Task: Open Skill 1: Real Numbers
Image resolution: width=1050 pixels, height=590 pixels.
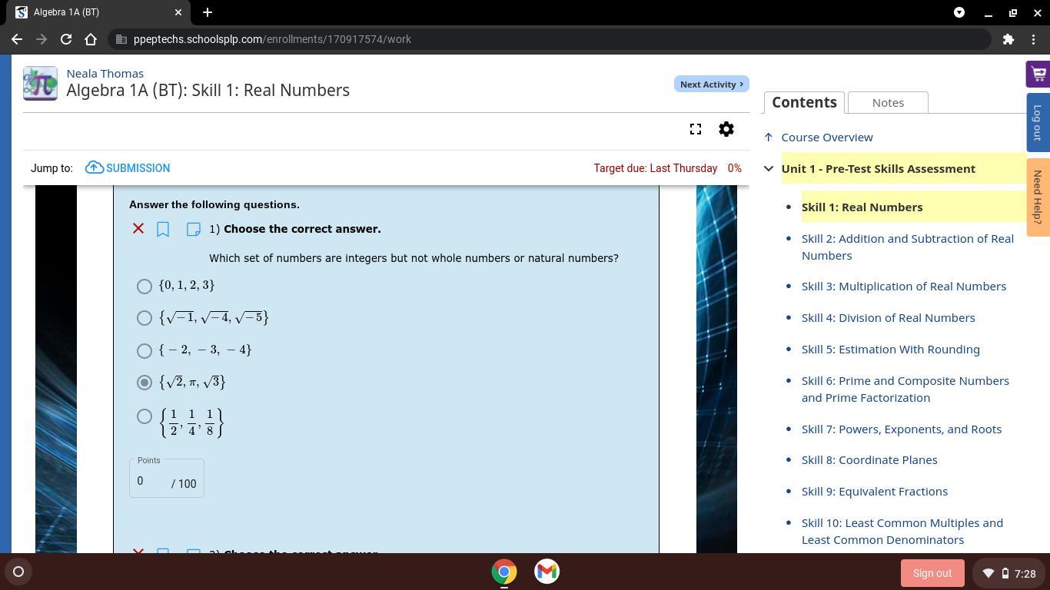Action: [862, 207]
